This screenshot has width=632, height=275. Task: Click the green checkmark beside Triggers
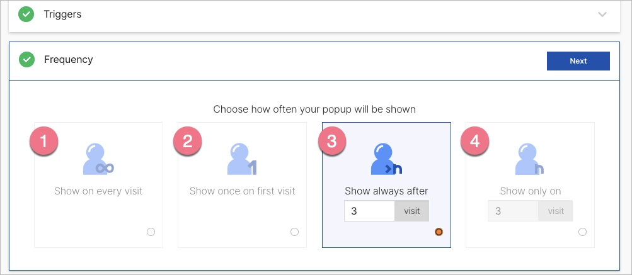pos(26,14)
